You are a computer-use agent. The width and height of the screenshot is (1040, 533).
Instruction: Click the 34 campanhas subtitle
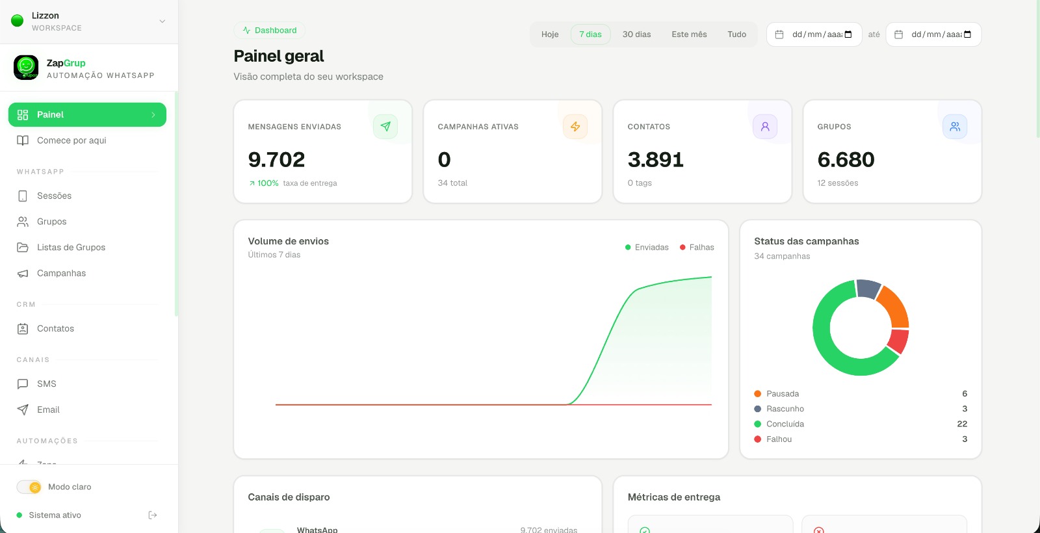click(x=782, y=256)
